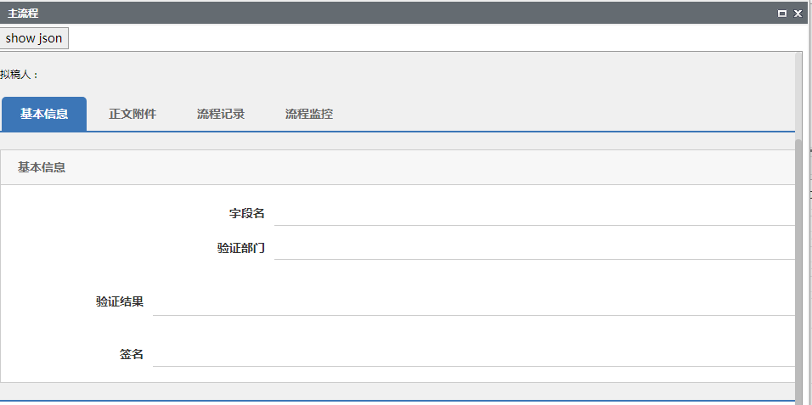Open the 正文附件 tab
Image resolution: width=812 pixels, height=405 pixels.
coord(133,114)
